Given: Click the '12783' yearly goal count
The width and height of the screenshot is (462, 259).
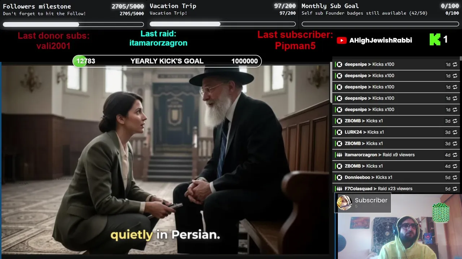Looking at the screenshot, I should [x=86, y=61].
